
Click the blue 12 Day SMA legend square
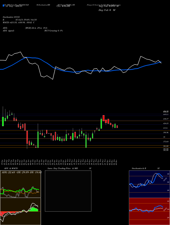tap(3, 6)
